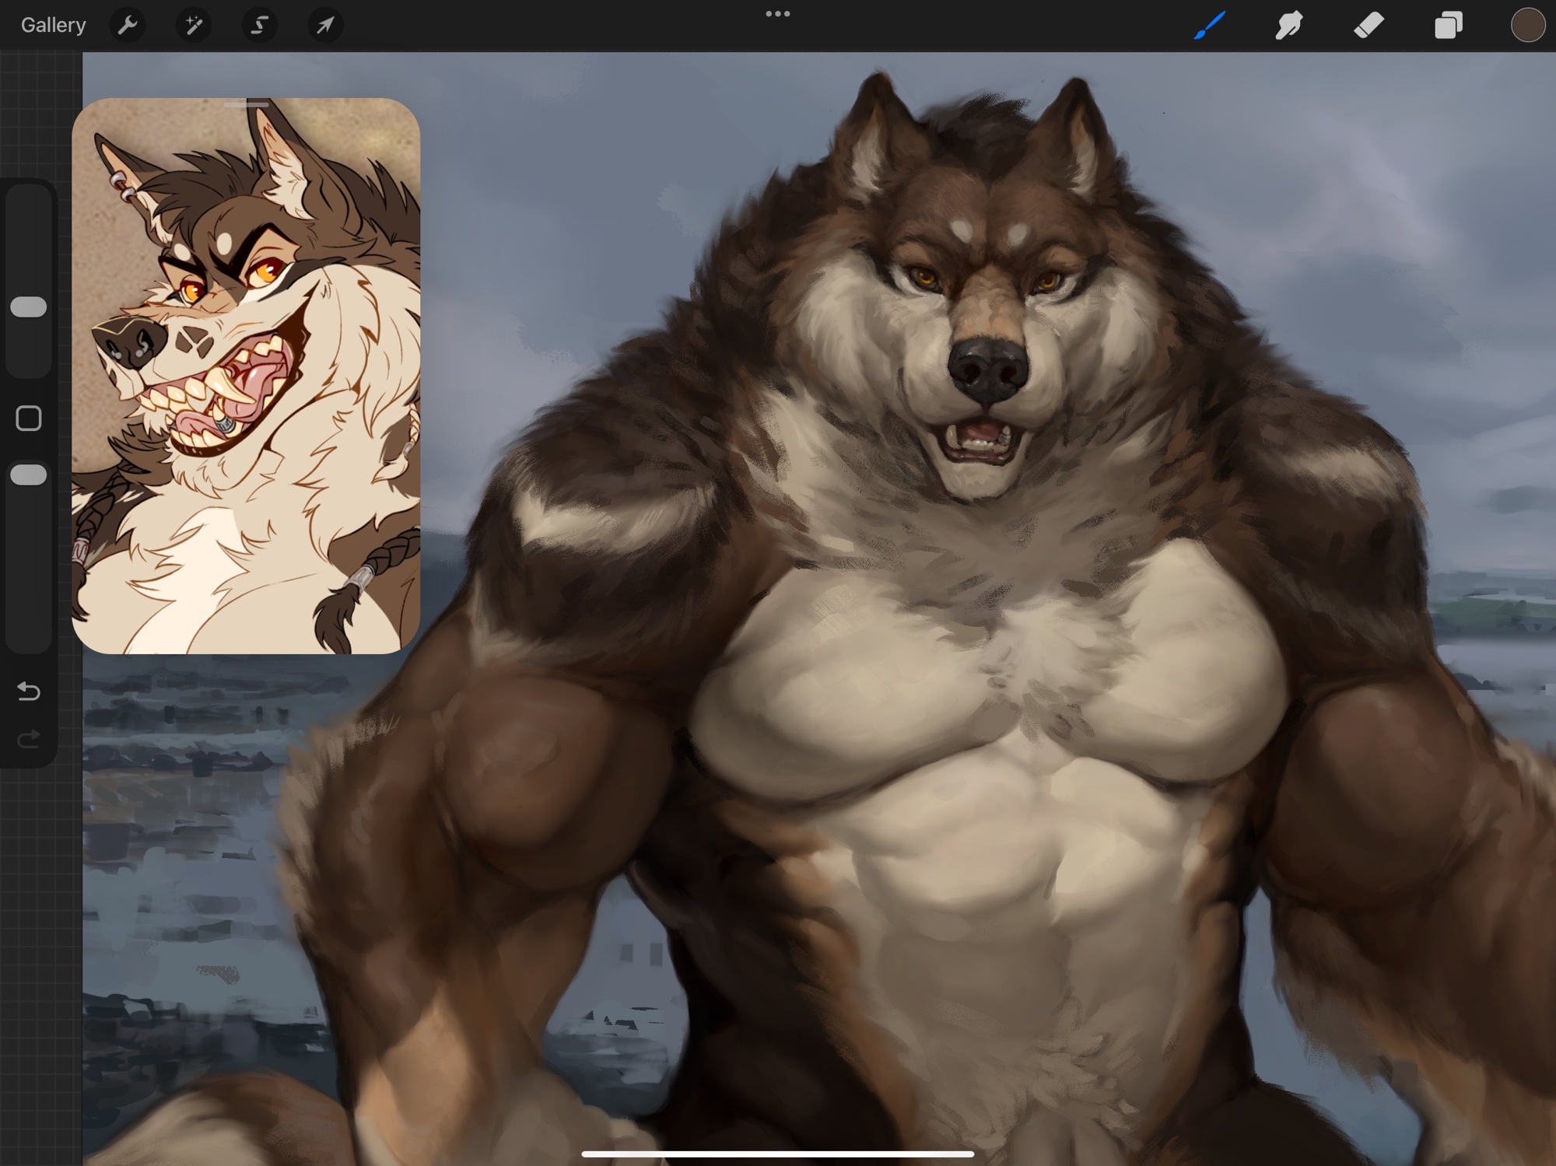Image resolution: width=1556 pixels, height=1166 pixels.
Task: Tap the reference window grab handle
Action: [246, 104]
